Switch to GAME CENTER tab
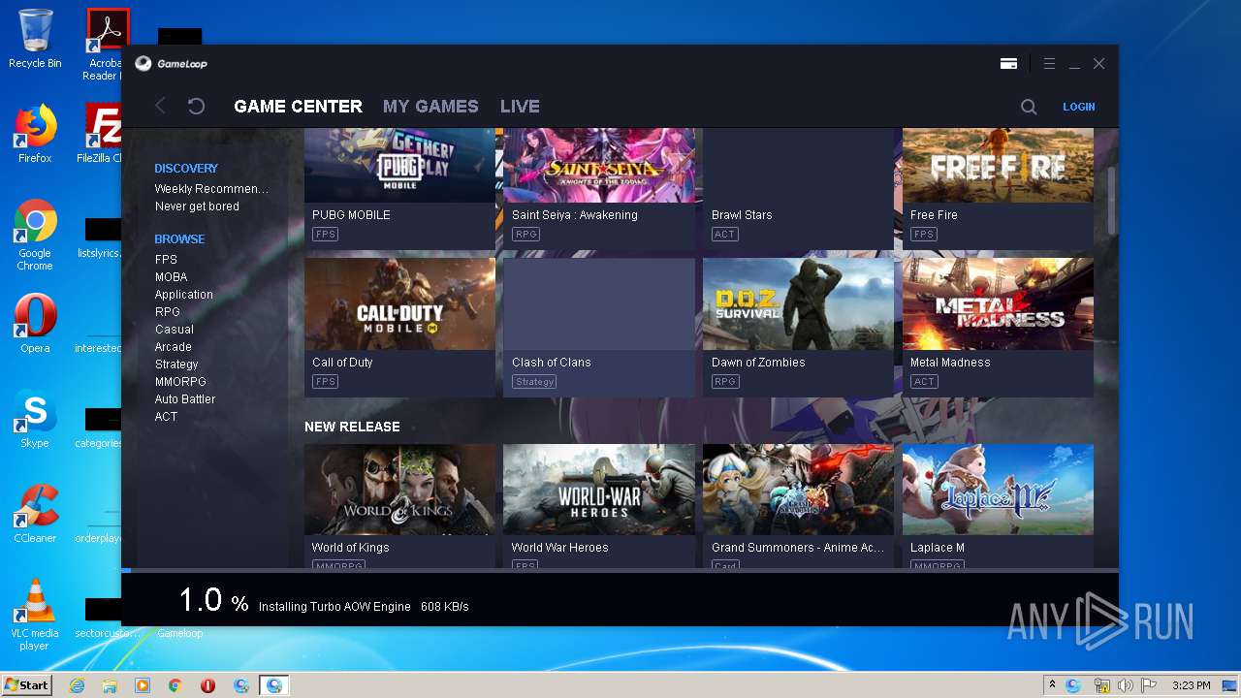 pos(299,107)
